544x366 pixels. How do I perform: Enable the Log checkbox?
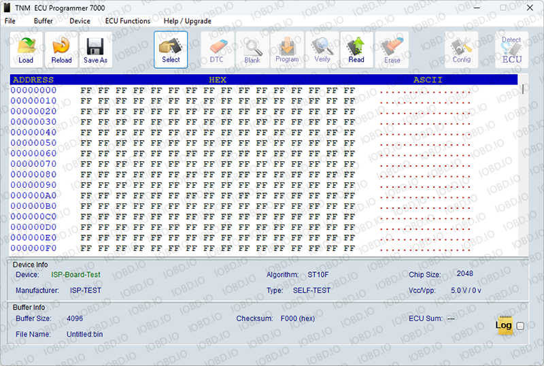(520, 327)
